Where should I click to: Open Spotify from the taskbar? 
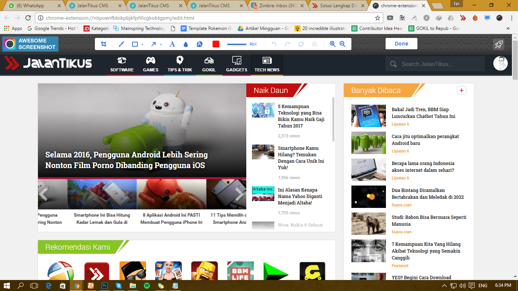pos(147,285)
